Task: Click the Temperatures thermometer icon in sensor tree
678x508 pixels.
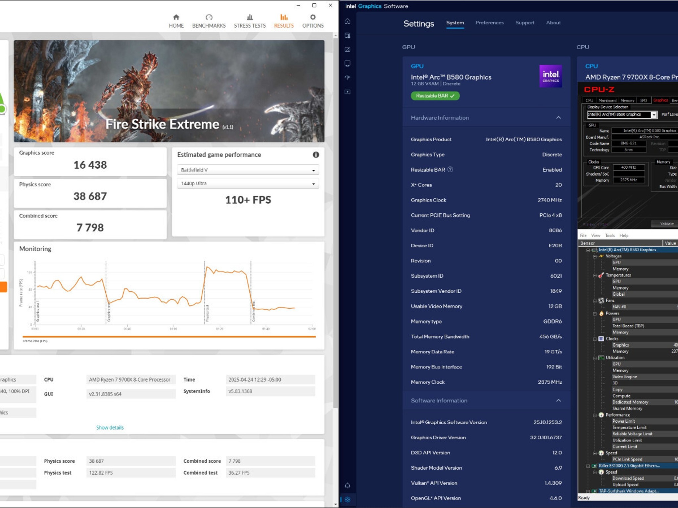Action: coord(601,275)
